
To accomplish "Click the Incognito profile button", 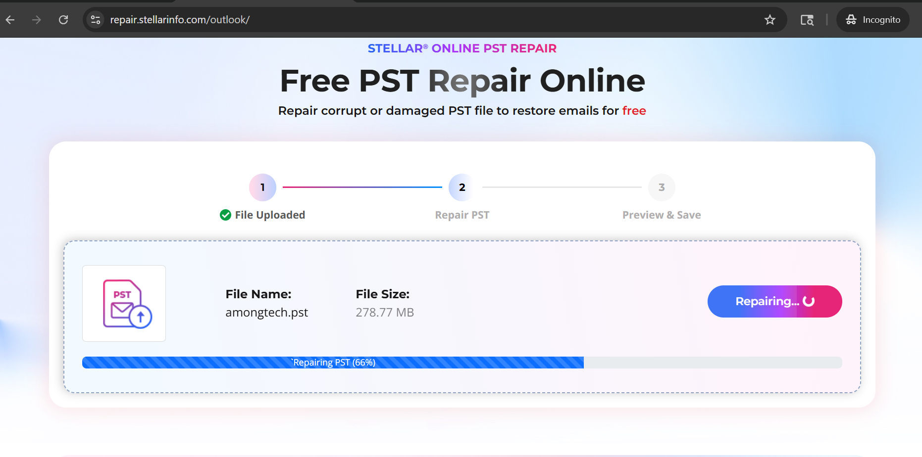I will tap(873, 20).
